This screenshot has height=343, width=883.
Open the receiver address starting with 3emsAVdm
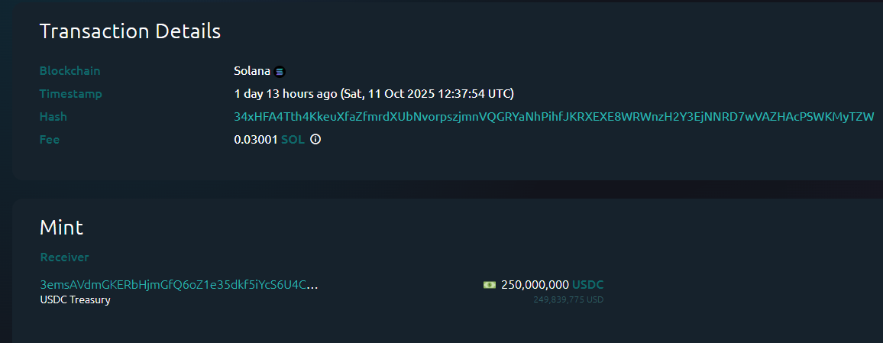click(x=179, y=285)
